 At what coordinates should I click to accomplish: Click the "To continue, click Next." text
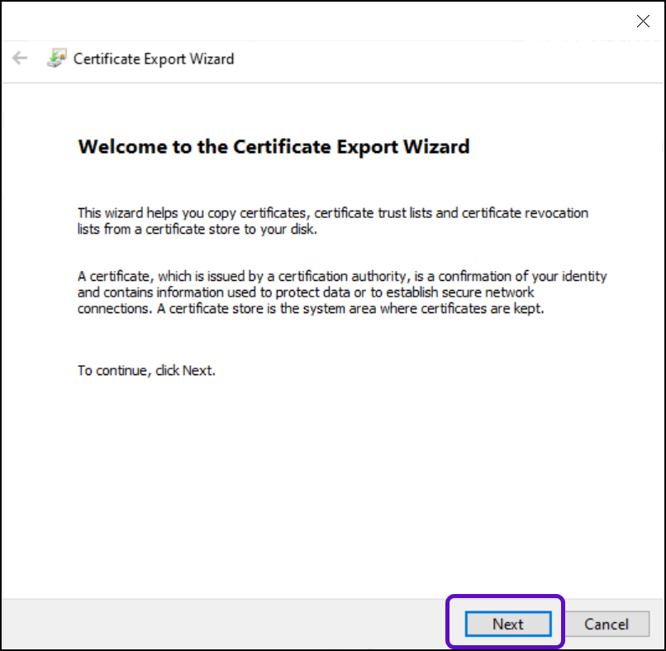[x=146, y=370]
